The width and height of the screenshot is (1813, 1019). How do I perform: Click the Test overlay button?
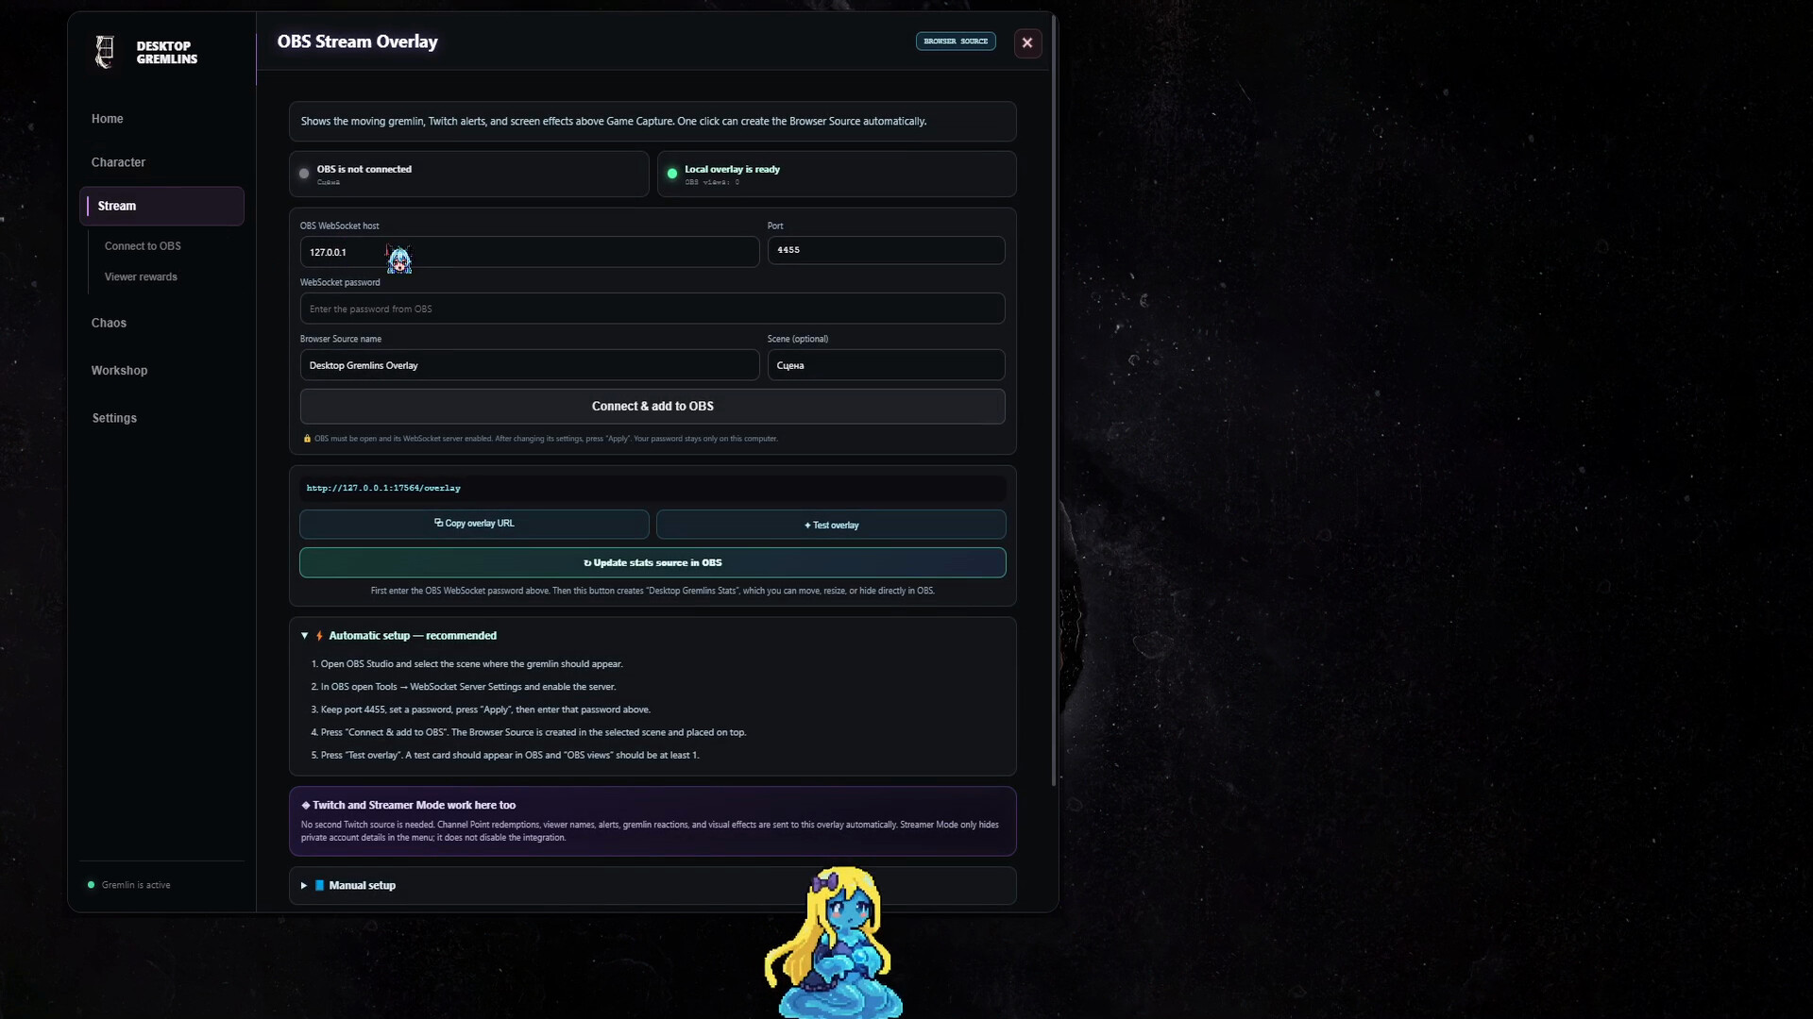pyautogui.click(x=831, y=525)
